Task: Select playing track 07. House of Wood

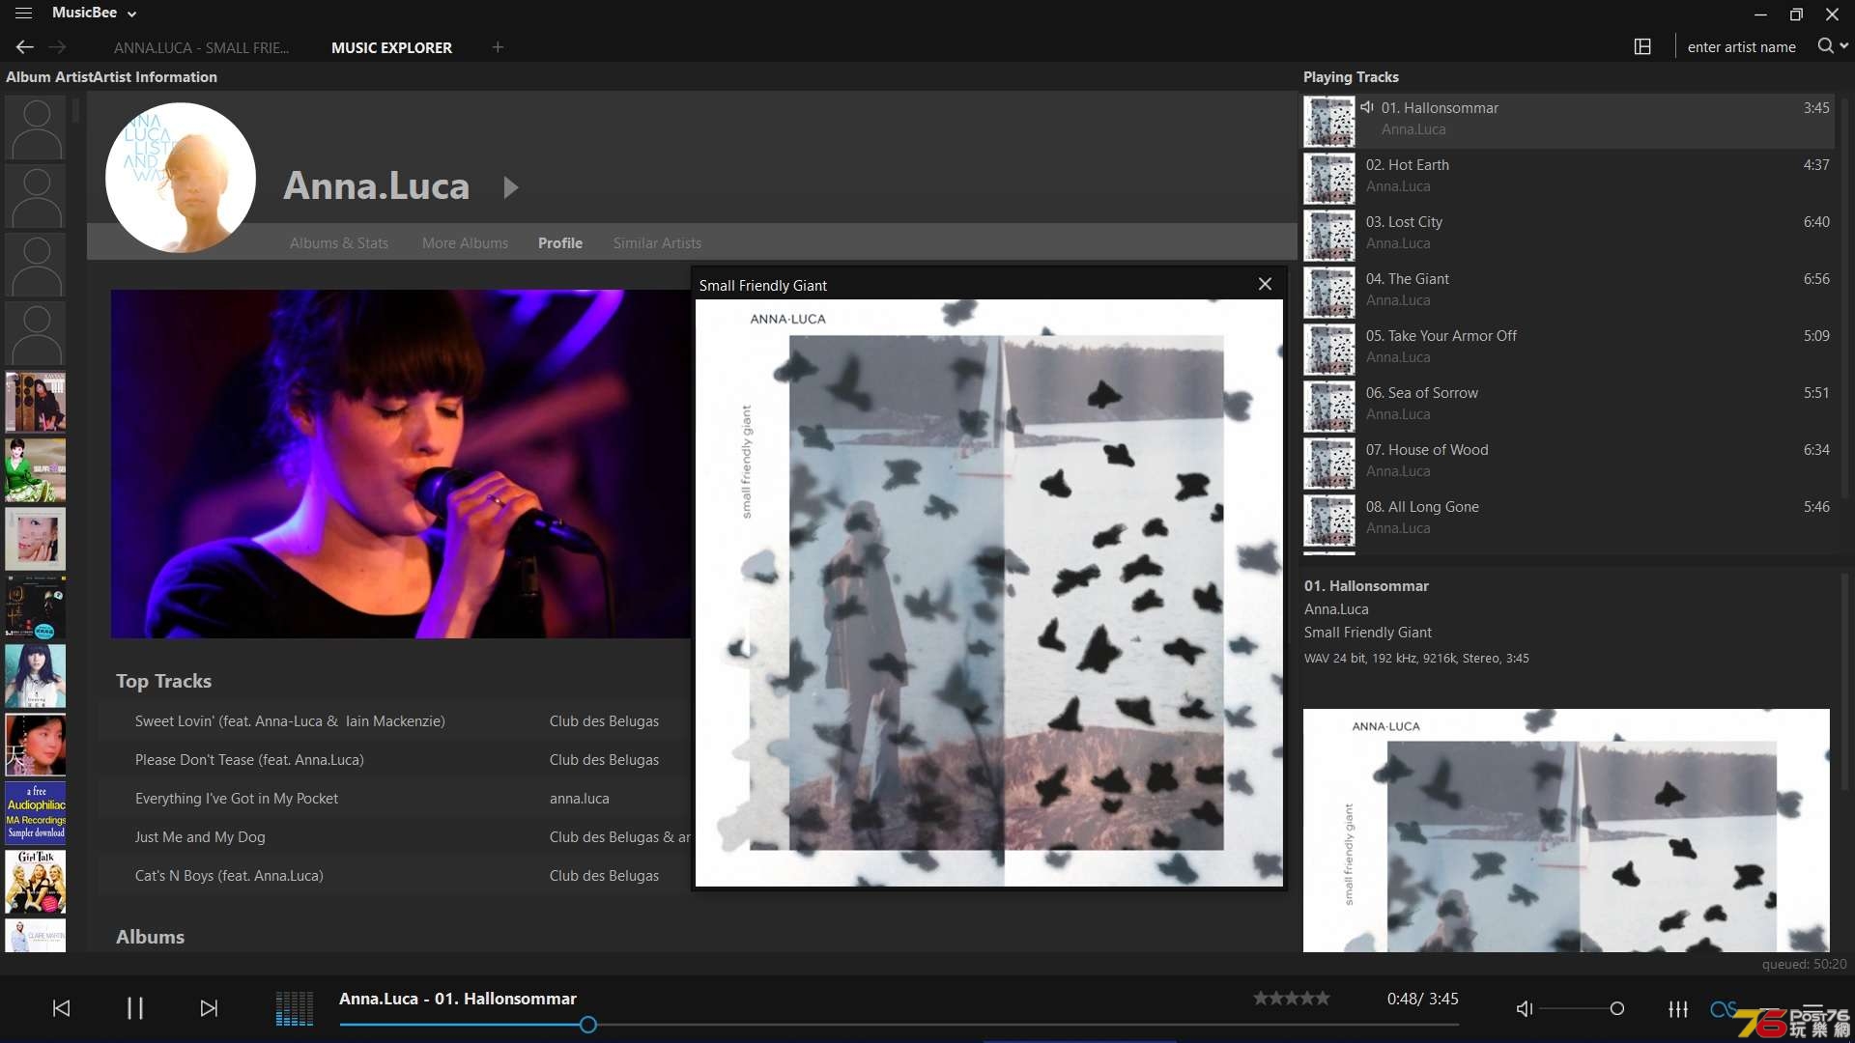Action: tap(1570, 462)
